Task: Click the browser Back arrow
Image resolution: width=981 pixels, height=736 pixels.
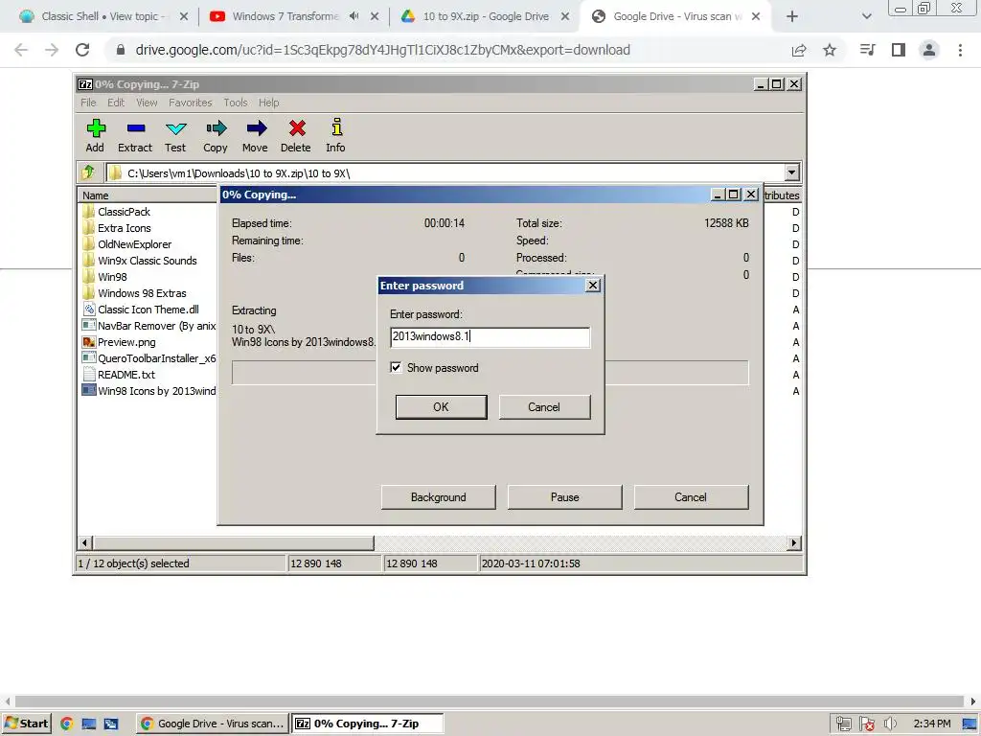Action: (21, 50)
